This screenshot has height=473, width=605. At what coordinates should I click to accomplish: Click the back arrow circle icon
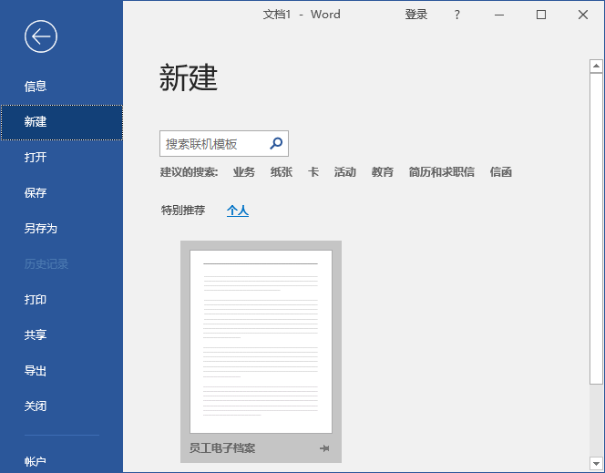42,36
